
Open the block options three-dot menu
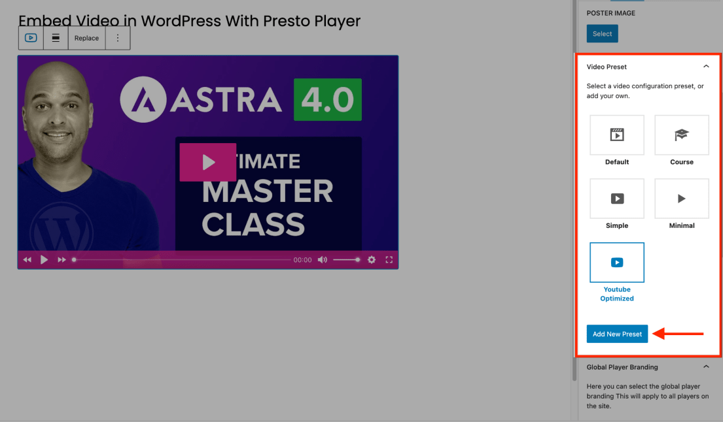point(118,37)
